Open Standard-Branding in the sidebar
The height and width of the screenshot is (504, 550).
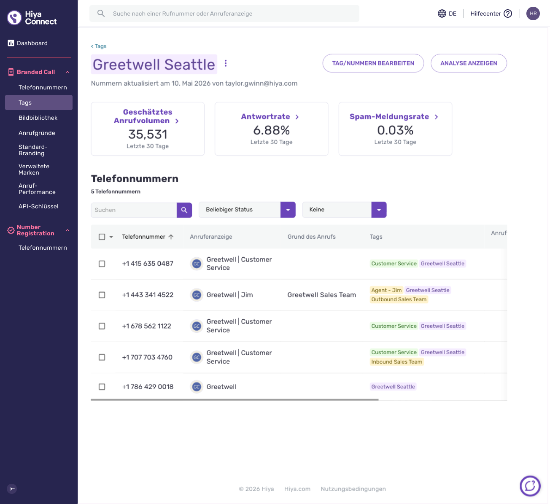pos(33,150)
